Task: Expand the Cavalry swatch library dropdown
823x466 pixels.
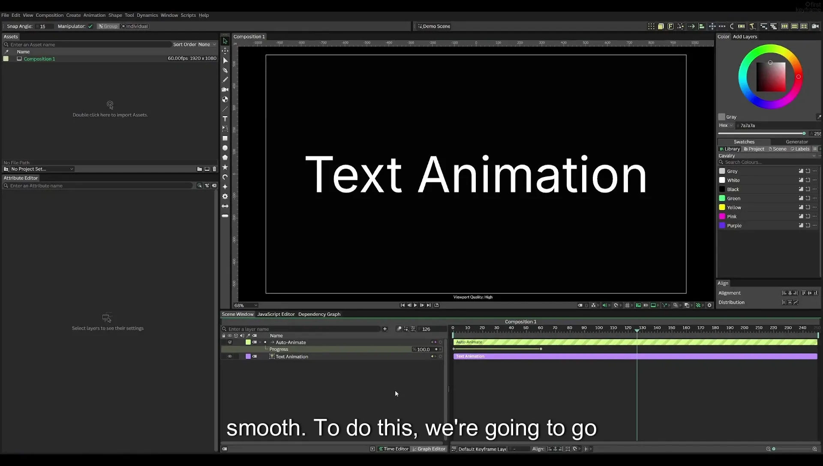Action: (767, 156)
